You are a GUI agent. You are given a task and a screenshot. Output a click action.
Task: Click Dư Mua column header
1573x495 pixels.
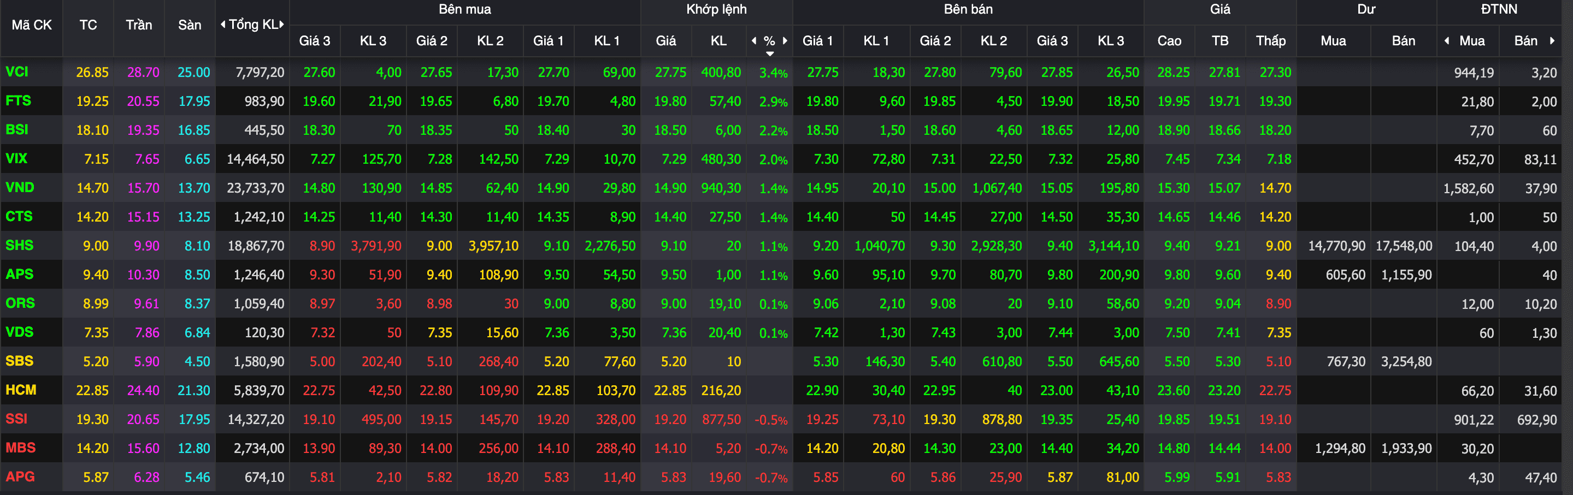tap(1333, 41)
